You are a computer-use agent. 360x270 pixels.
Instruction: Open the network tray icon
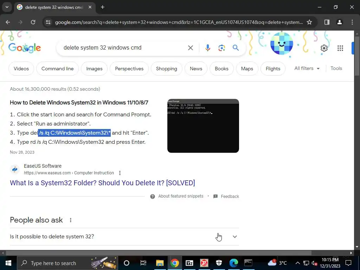pos(306,263)
